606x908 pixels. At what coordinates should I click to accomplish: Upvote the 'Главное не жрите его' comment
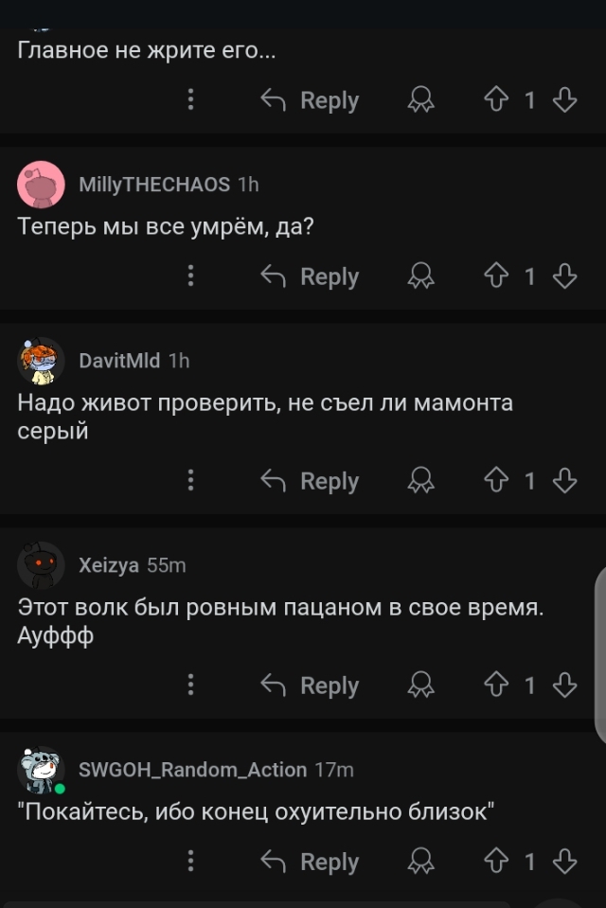click(497, 100)
